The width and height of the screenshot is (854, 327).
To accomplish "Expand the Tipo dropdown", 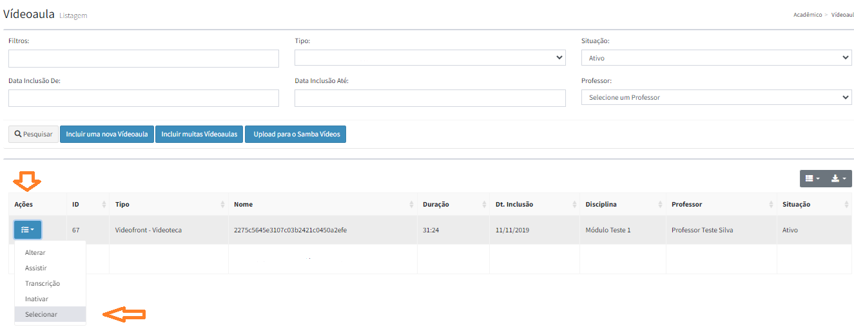I will click(x=430, y=58).
